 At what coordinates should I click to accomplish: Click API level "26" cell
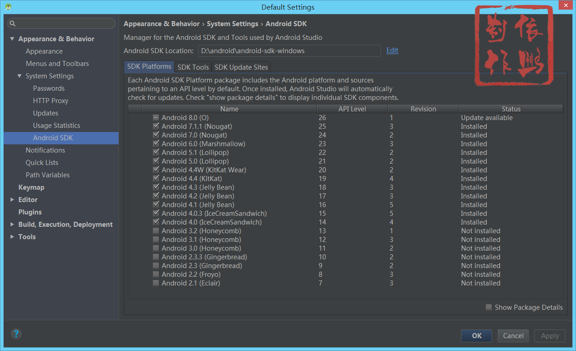(x=322, y=118)
